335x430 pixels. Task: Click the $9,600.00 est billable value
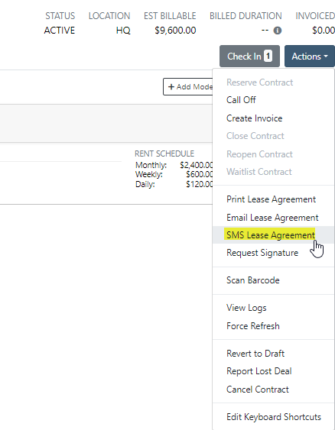(175, 30)
